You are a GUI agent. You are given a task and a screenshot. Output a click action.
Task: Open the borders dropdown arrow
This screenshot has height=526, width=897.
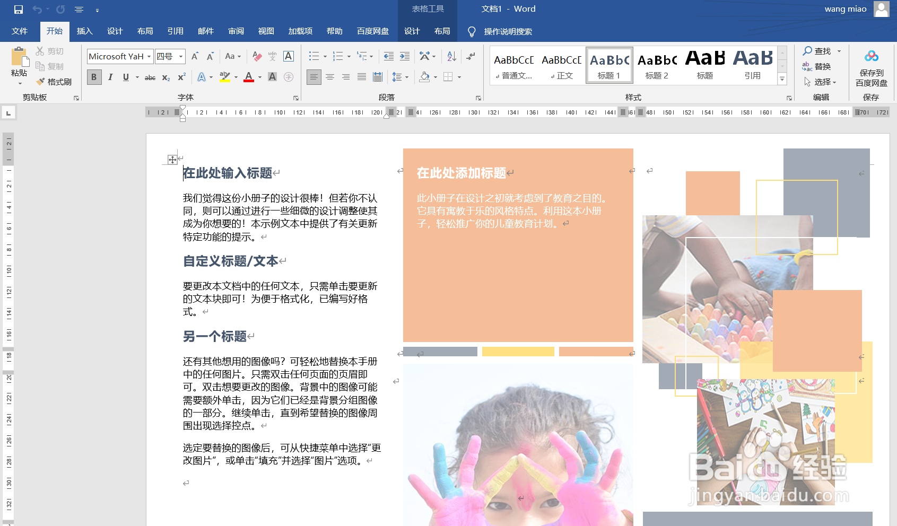[x=459, y=77]
